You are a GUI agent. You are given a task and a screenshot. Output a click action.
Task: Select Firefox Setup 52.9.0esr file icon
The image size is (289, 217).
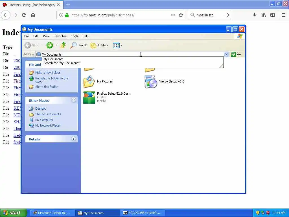89,97
